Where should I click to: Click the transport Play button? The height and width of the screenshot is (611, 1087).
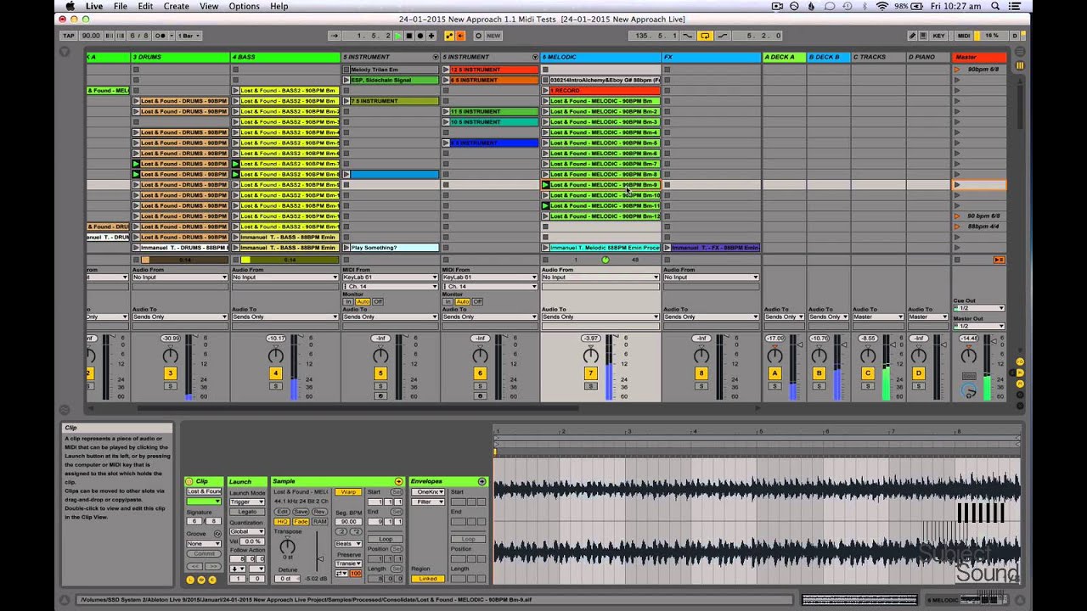coord(397,36)
